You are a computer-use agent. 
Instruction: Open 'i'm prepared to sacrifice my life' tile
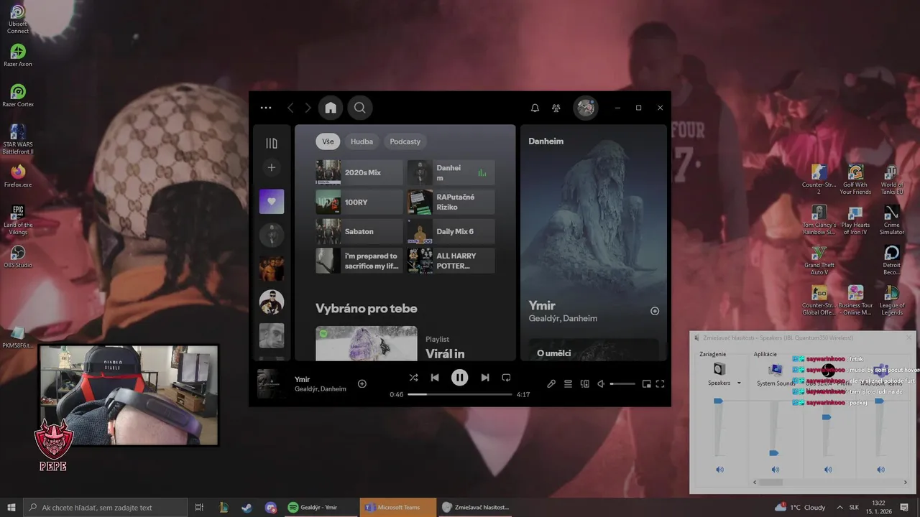359,261
